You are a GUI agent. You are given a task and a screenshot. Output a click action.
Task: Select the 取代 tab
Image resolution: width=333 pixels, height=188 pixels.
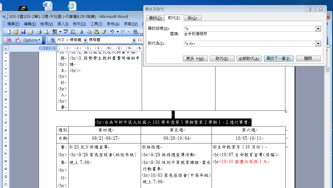tap(174, 18)
